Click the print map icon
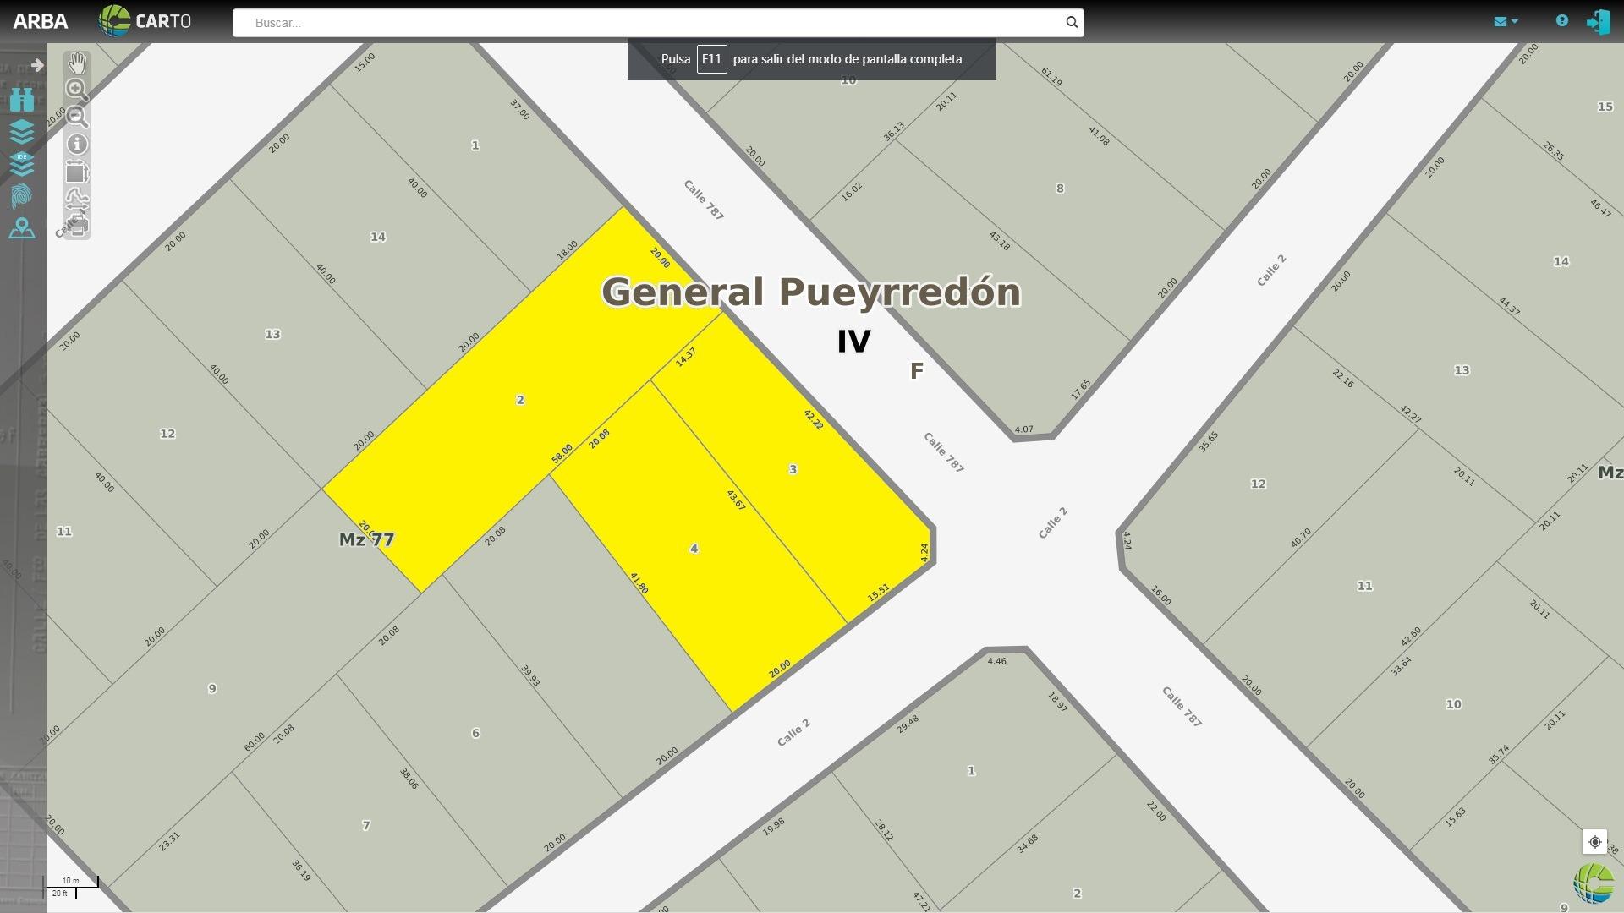The height and width of the screenshot is (913, 1624). tap(77, 226)
